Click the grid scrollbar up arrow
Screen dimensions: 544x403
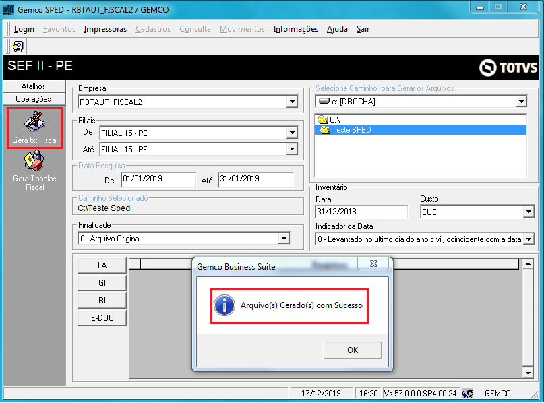(528, 264)
